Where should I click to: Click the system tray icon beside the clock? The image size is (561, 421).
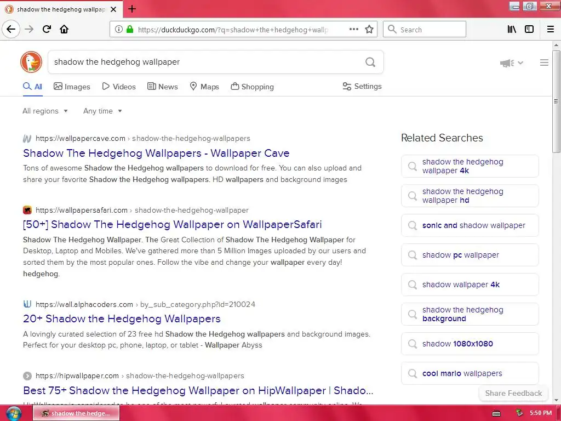click(x=519, y=413)
